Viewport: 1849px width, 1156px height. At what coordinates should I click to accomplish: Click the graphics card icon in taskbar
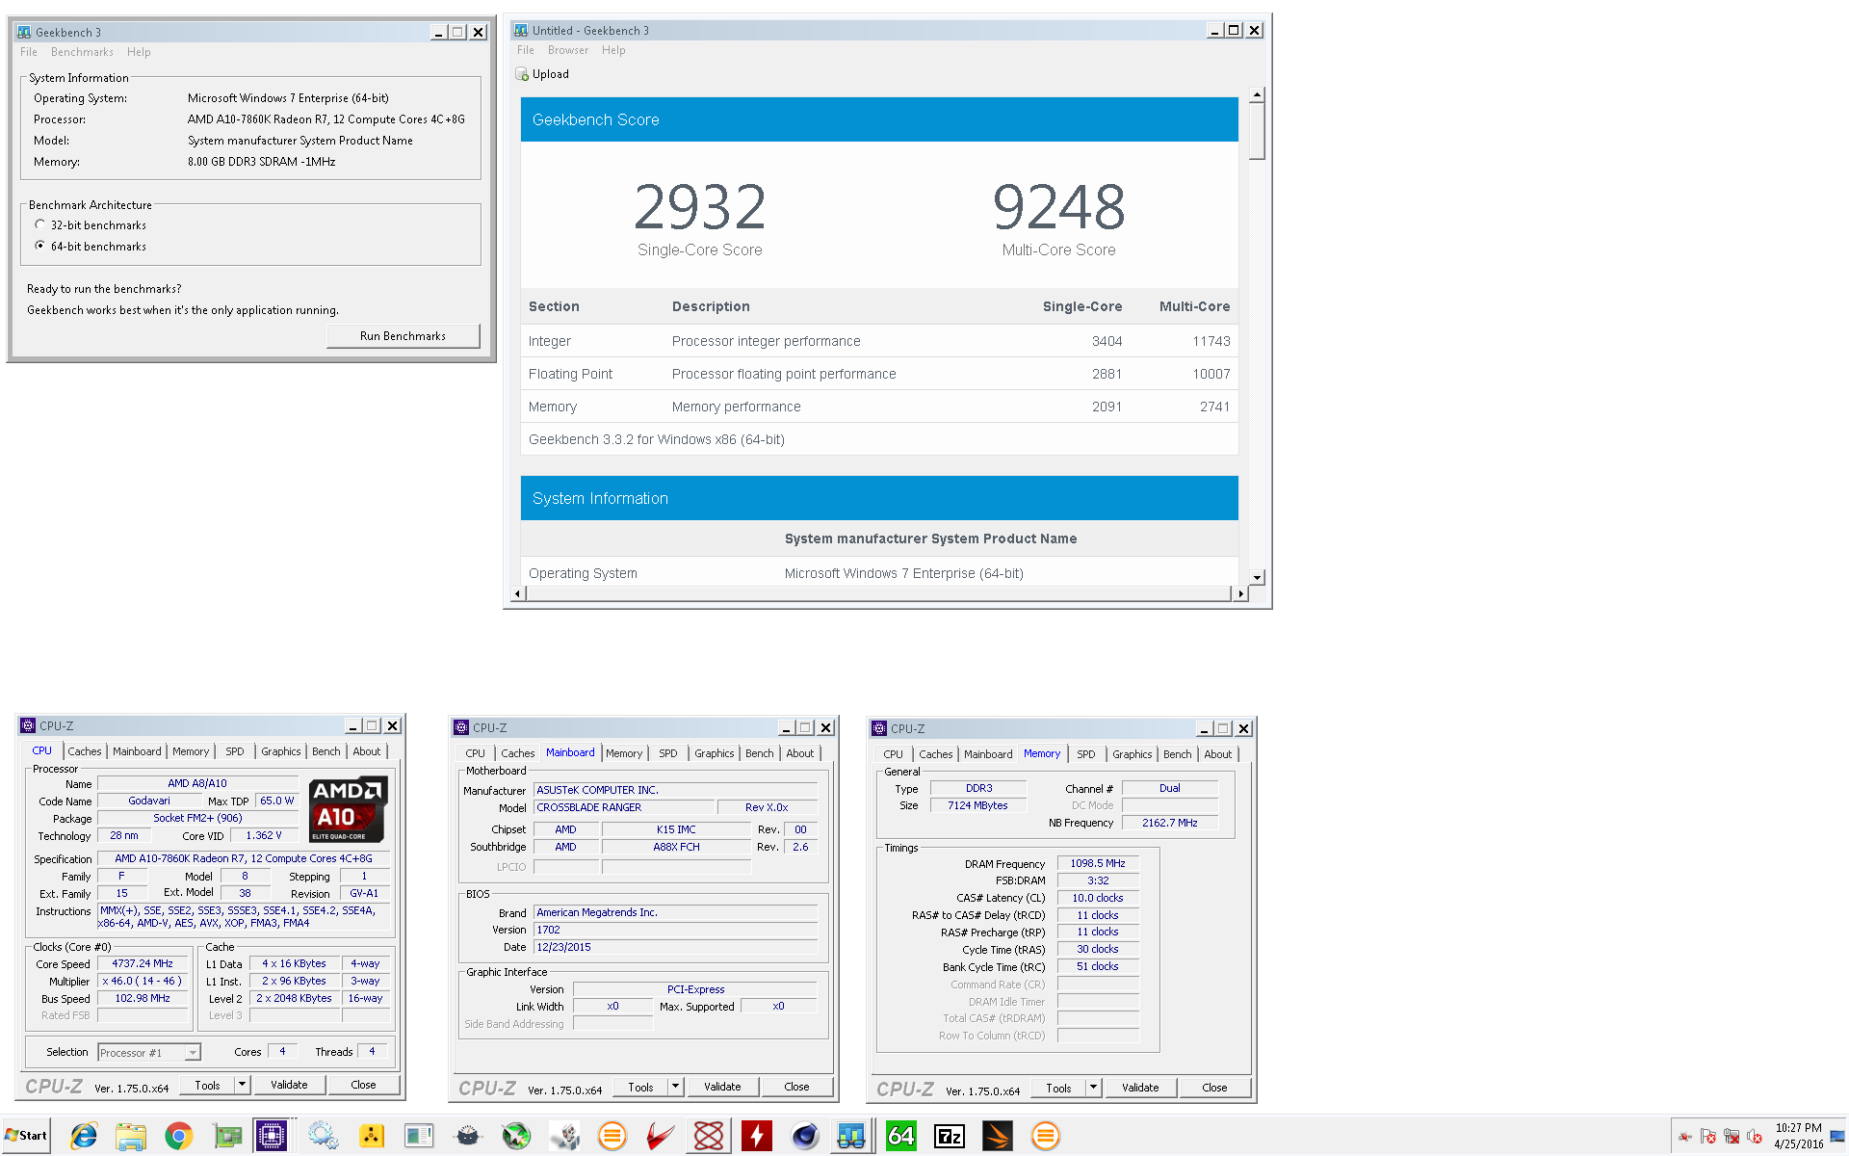tap(227, 1137)
